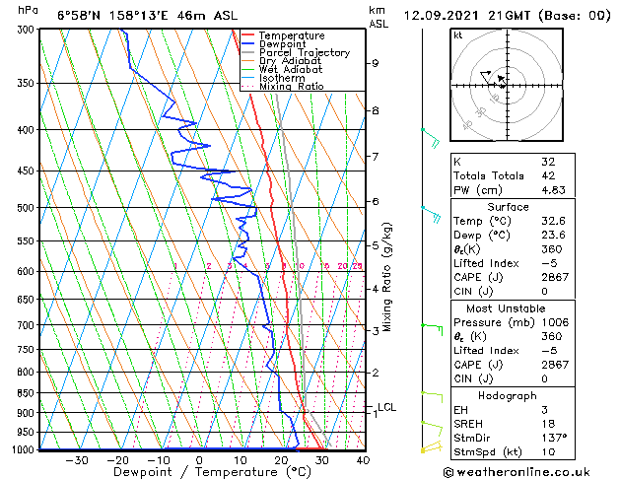Click the 1000 hPa pressure axis label
The image size is (620, 479).
pos(23,449)
